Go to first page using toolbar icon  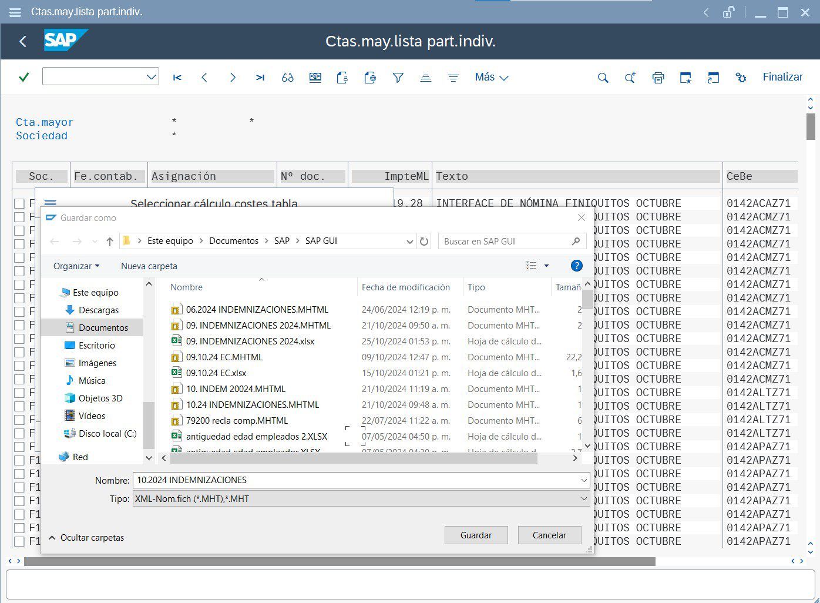tap(177, 78)
